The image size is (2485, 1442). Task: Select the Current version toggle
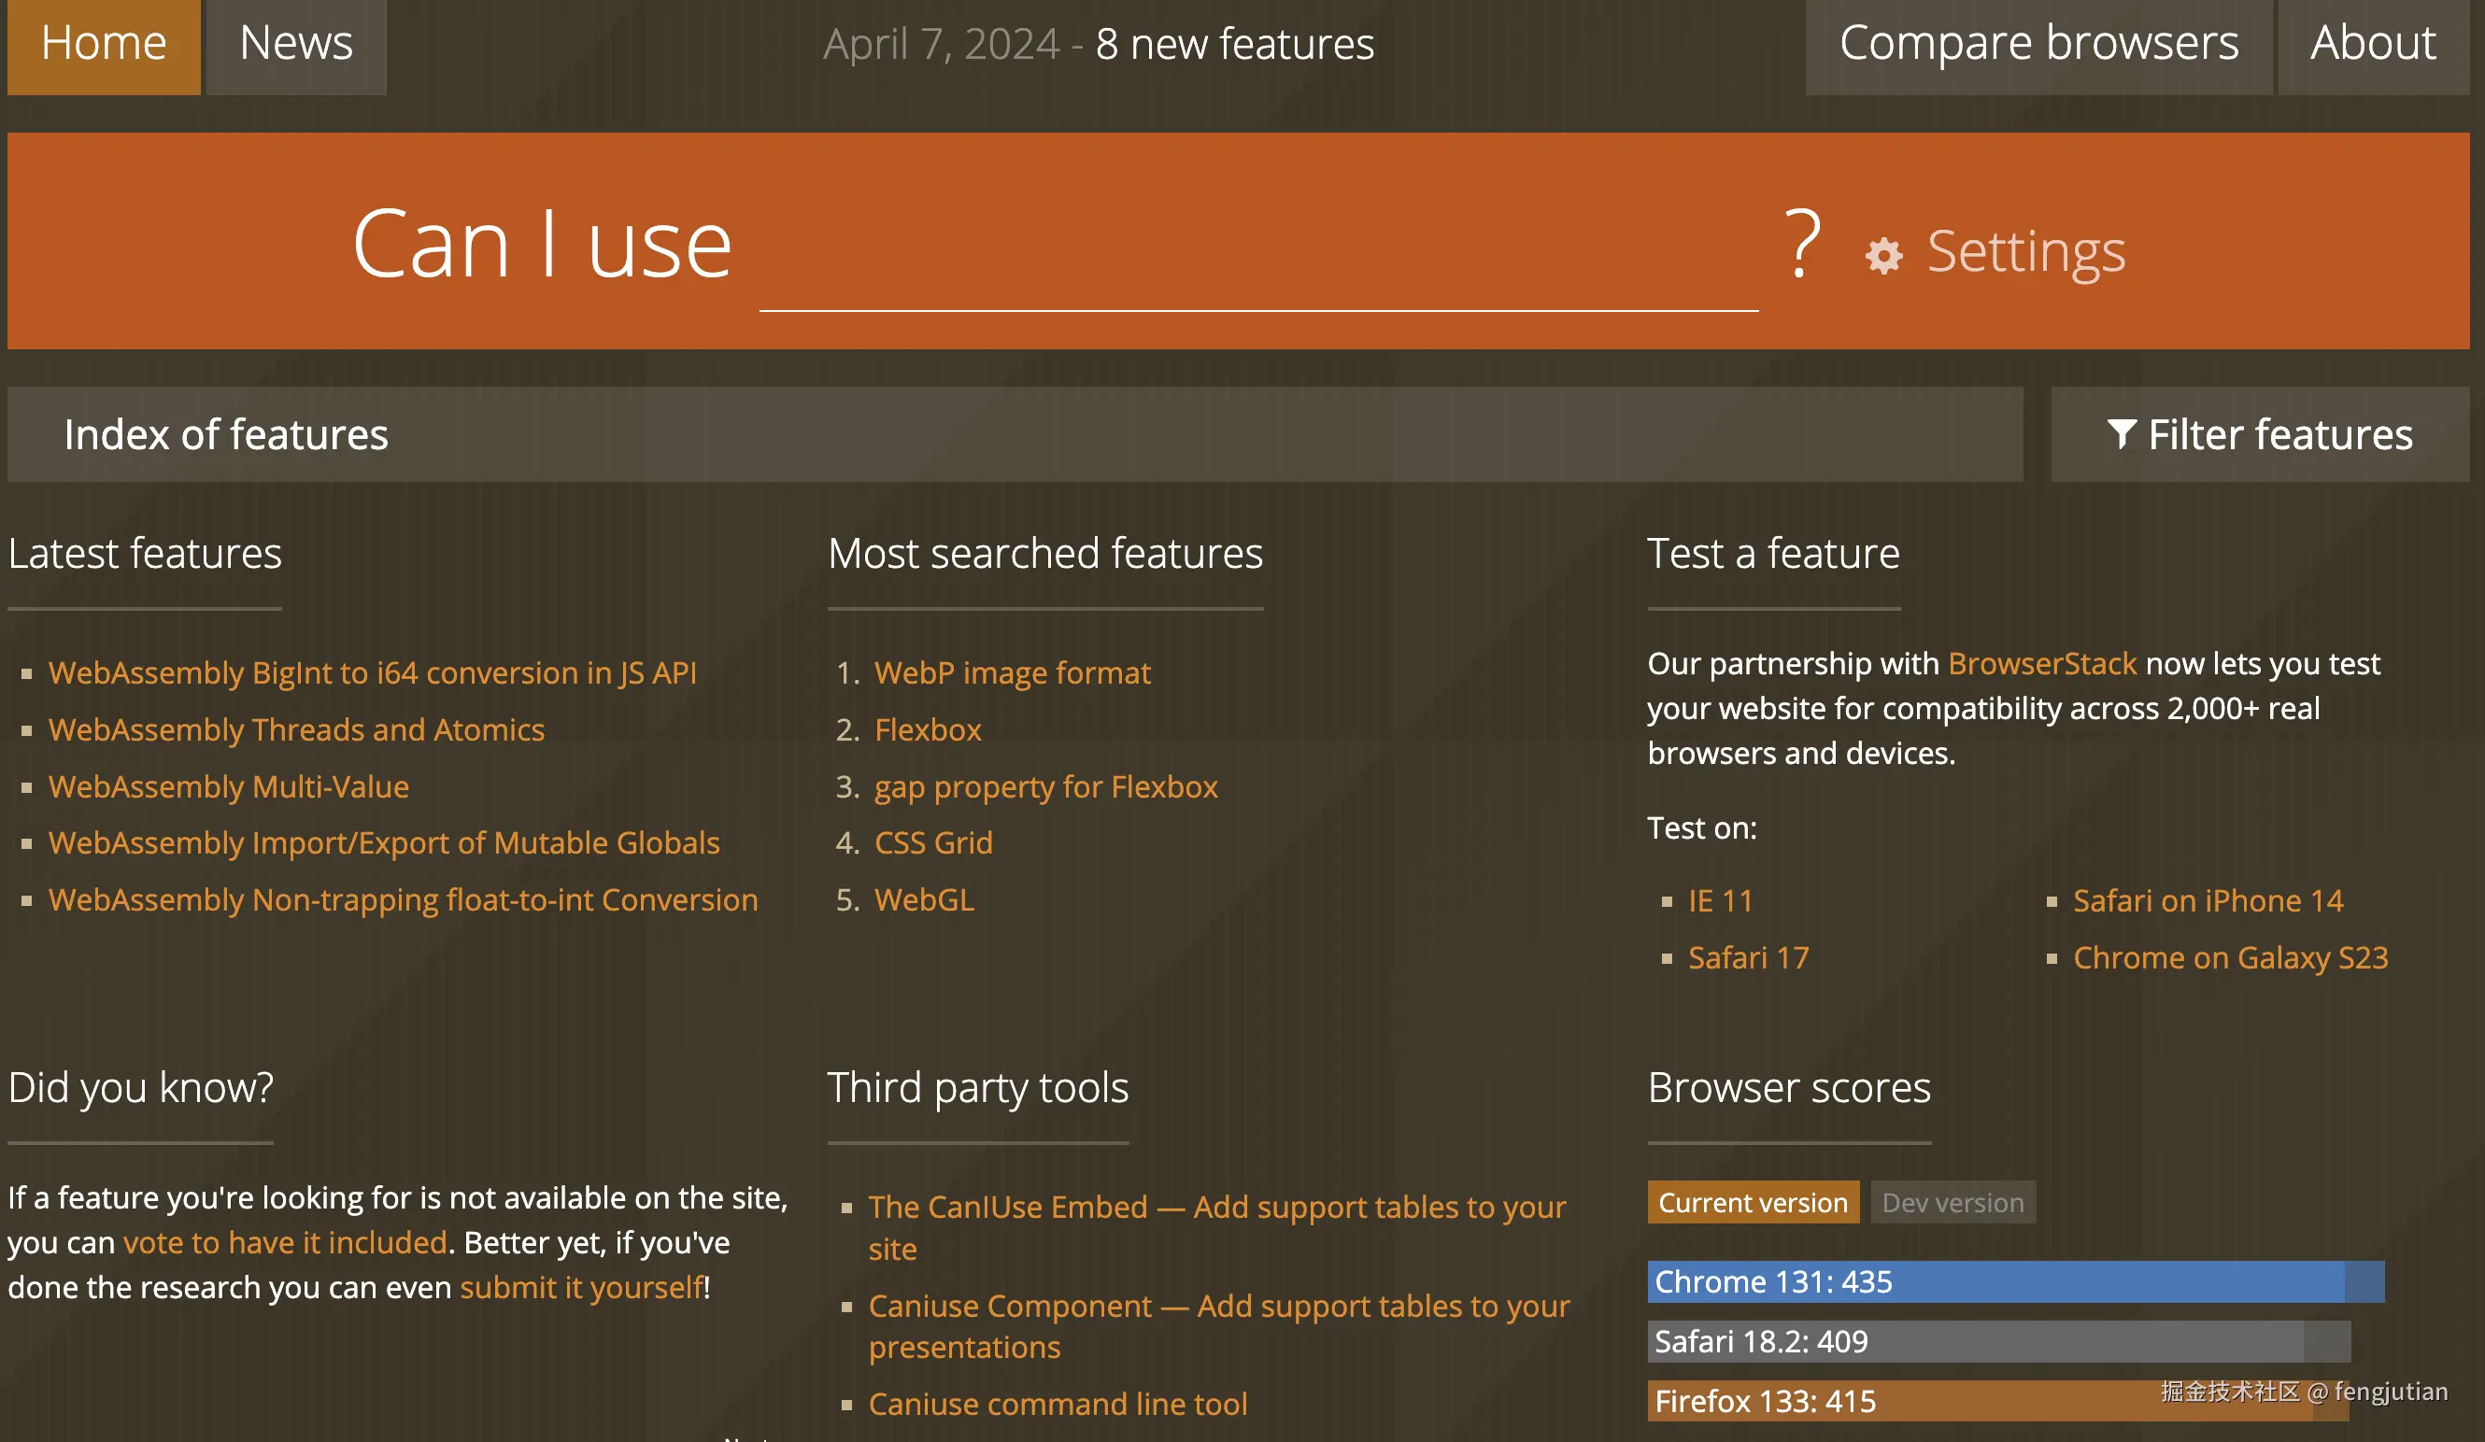click(1753, 1203)
